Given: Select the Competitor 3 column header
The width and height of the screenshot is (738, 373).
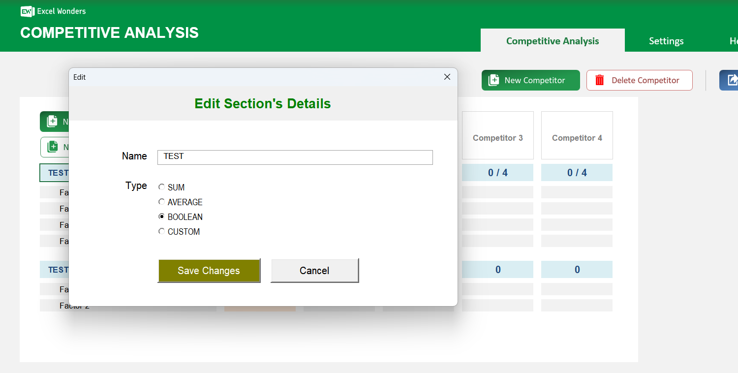Looking at the screenshot, I should (x=497, y=137).
